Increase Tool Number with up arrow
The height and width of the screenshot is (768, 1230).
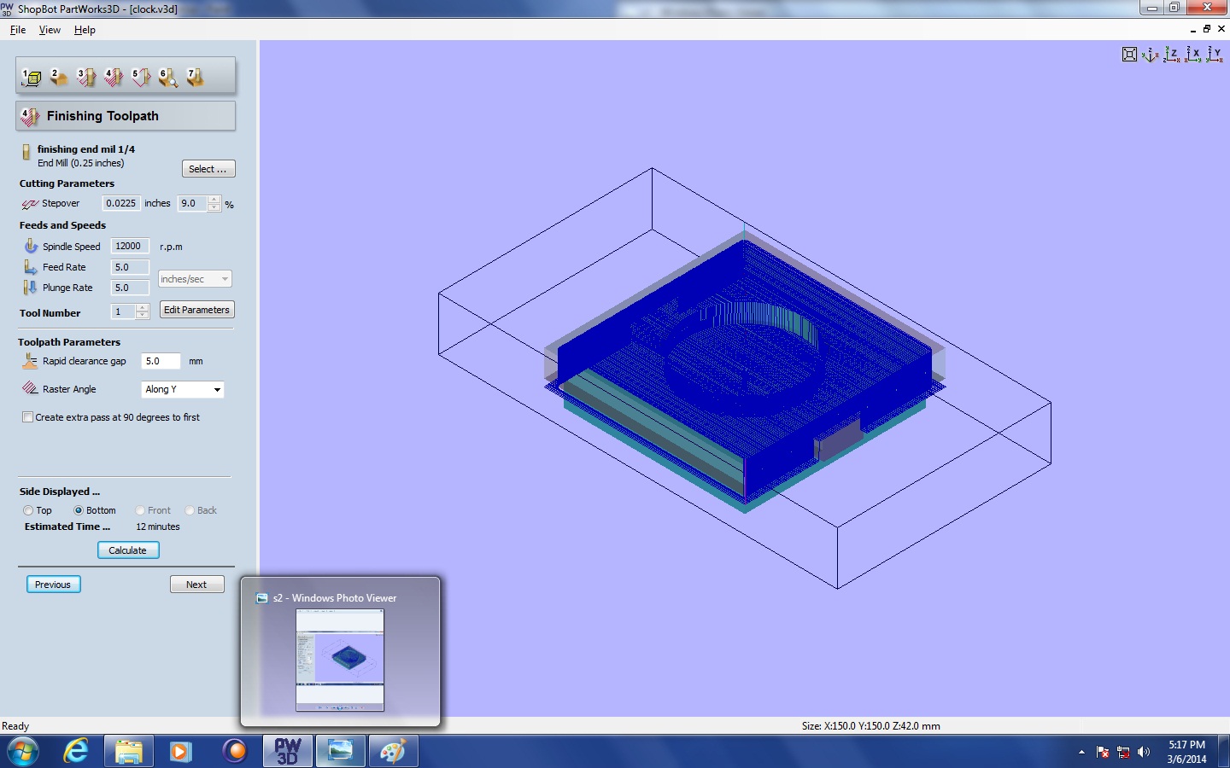click(143, 307)
